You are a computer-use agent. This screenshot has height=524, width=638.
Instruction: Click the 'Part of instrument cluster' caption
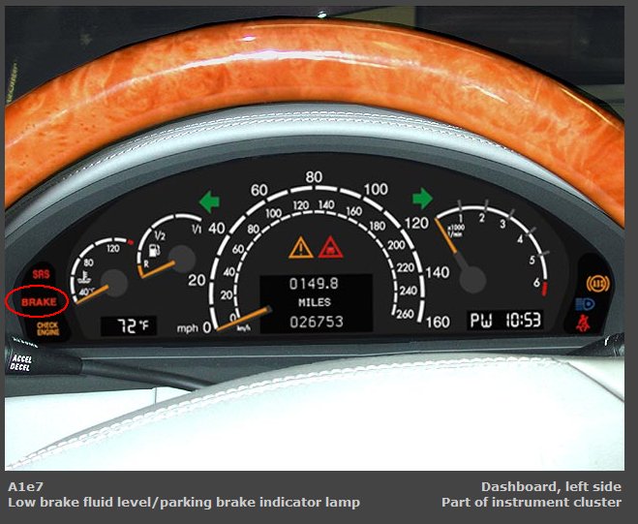(531, 502)
